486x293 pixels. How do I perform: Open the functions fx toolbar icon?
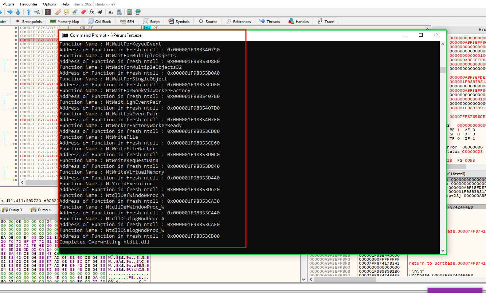click(x=91, y=12)
